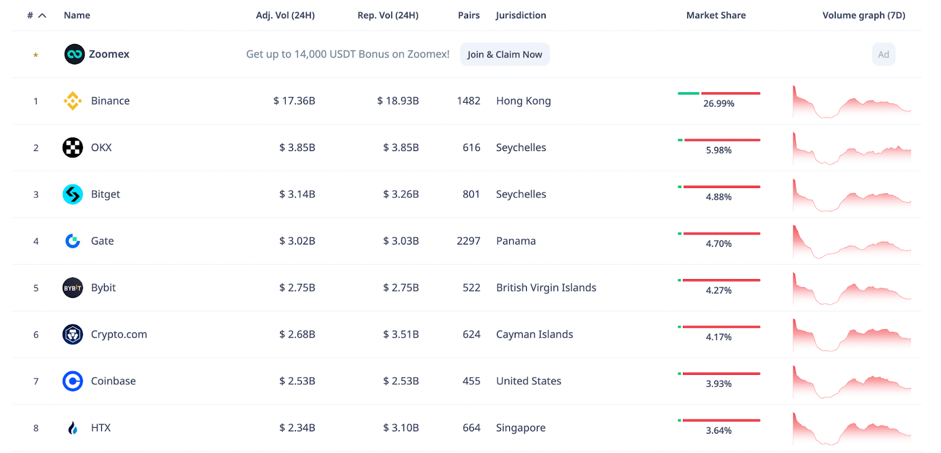Image resolution: width=941 pixels, height=453 pixels.
Task: Click the Binance logo icon
Action: (x=73, y=101)
